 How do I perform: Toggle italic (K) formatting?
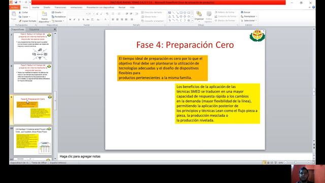pos(75,19)
